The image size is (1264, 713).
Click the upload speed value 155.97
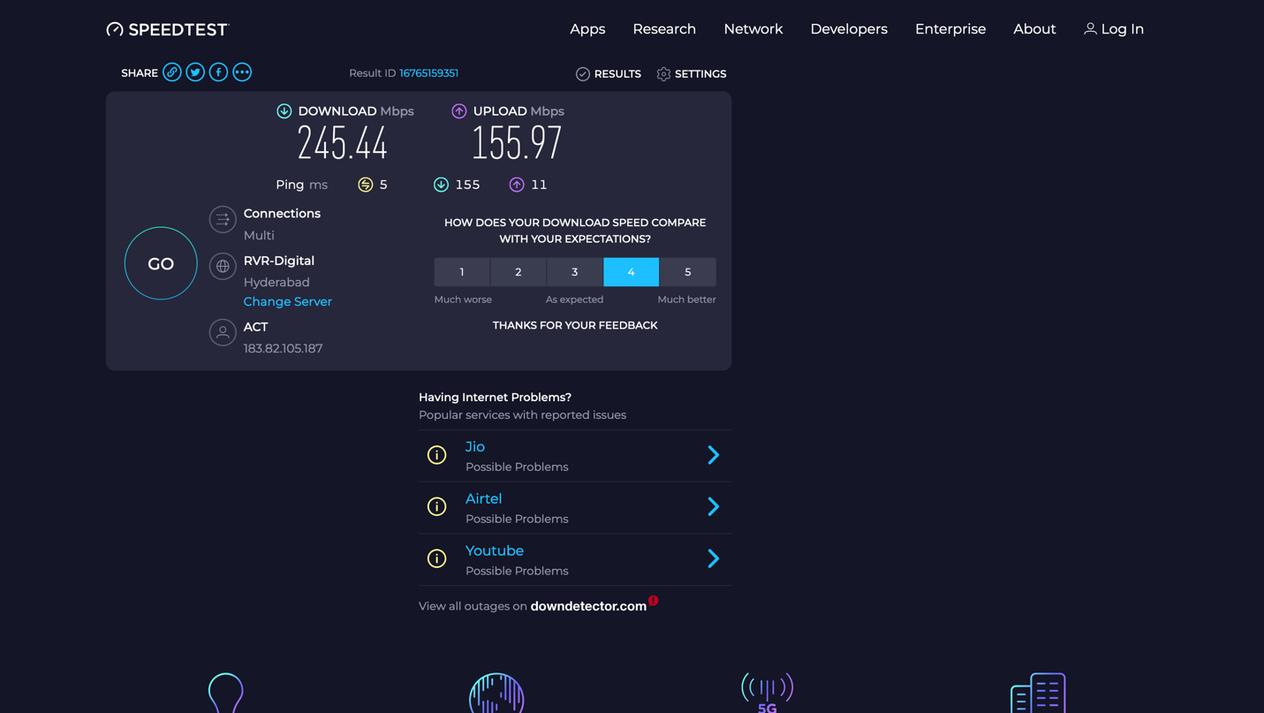tap(517, 144)
